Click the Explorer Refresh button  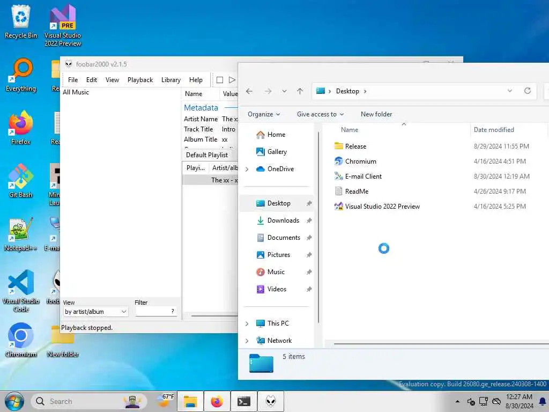point(528,91)
